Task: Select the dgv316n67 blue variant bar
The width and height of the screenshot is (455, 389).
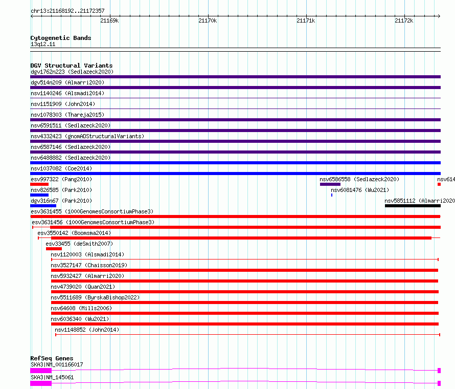Action: tap(43, 206)
